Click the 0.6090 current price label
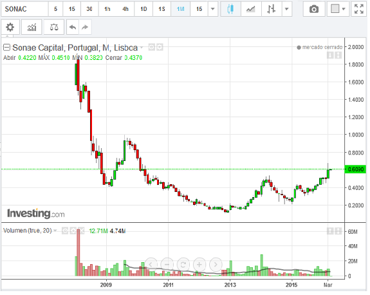Viewport: 370px width, 295px height. [x=355, y=169]
